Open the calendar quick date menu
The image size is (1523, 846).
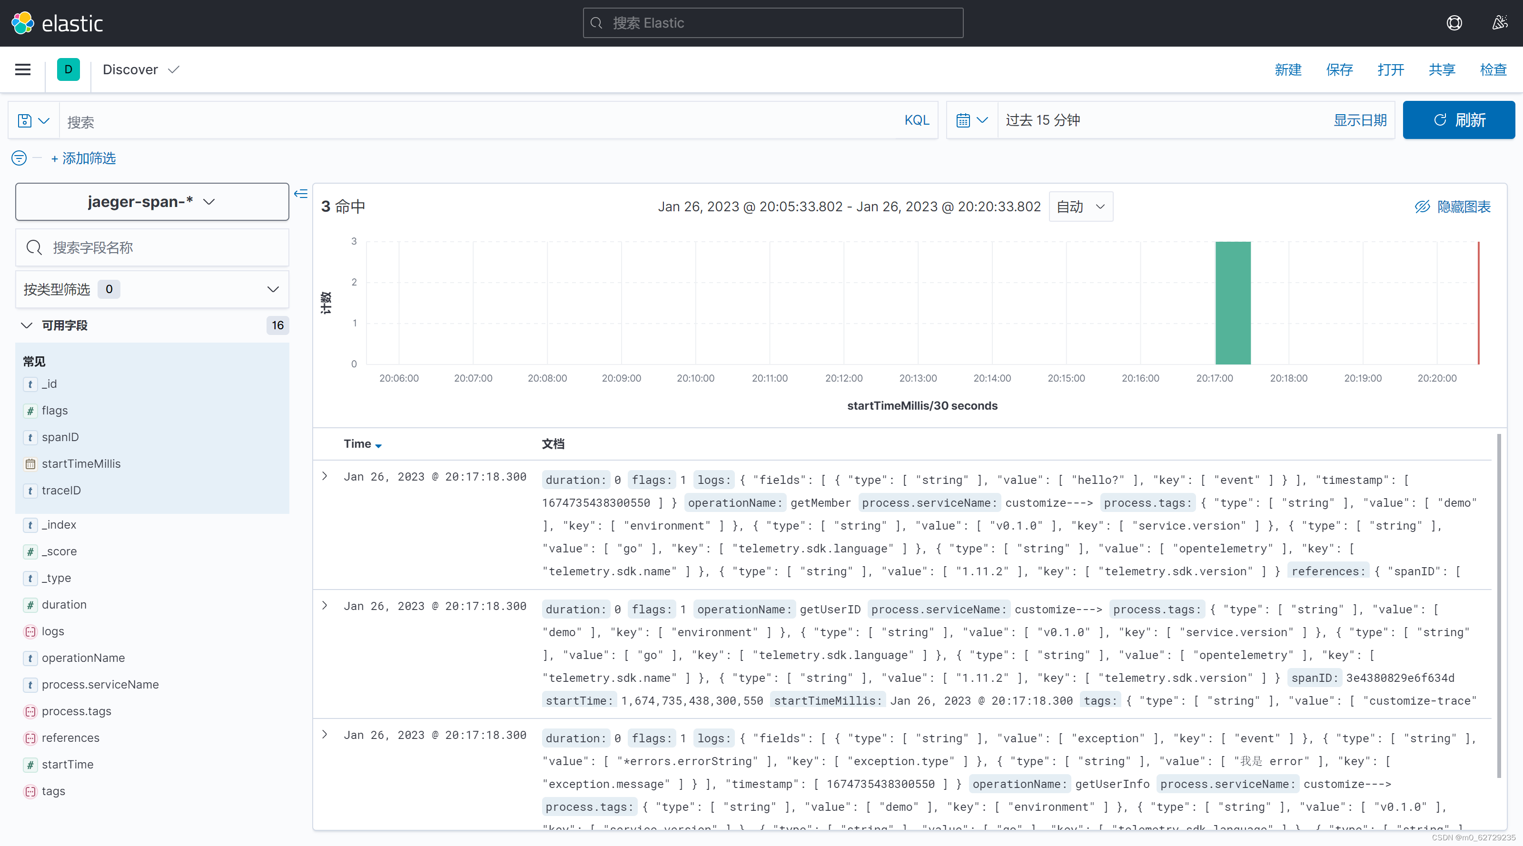(971, 120)
